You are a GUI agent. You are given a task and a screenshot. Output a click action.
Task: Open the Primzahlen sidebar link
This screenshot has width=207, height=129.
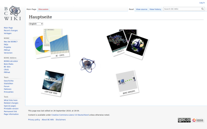(x=9, y=92)
